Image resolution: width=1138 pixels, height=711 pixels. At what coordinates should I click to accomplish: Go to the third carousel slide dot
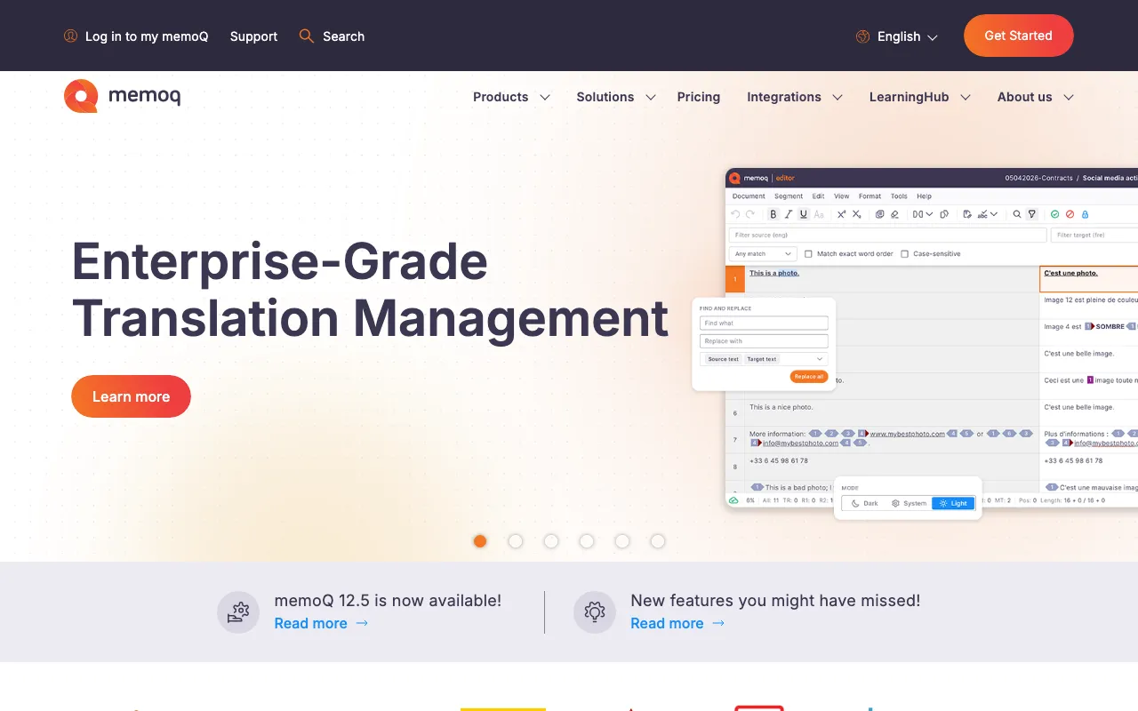pyautogui.click(x=551, y=541)
